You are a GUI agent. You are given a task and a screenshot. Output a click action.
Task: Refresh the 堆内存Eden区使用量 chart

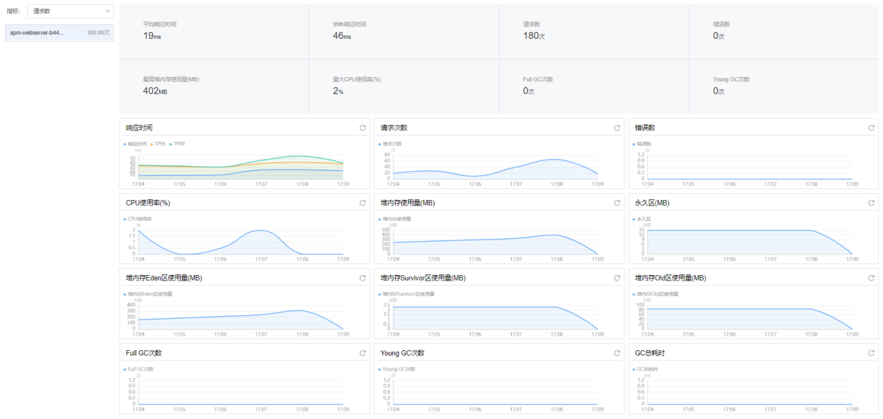tap(362, 278)
